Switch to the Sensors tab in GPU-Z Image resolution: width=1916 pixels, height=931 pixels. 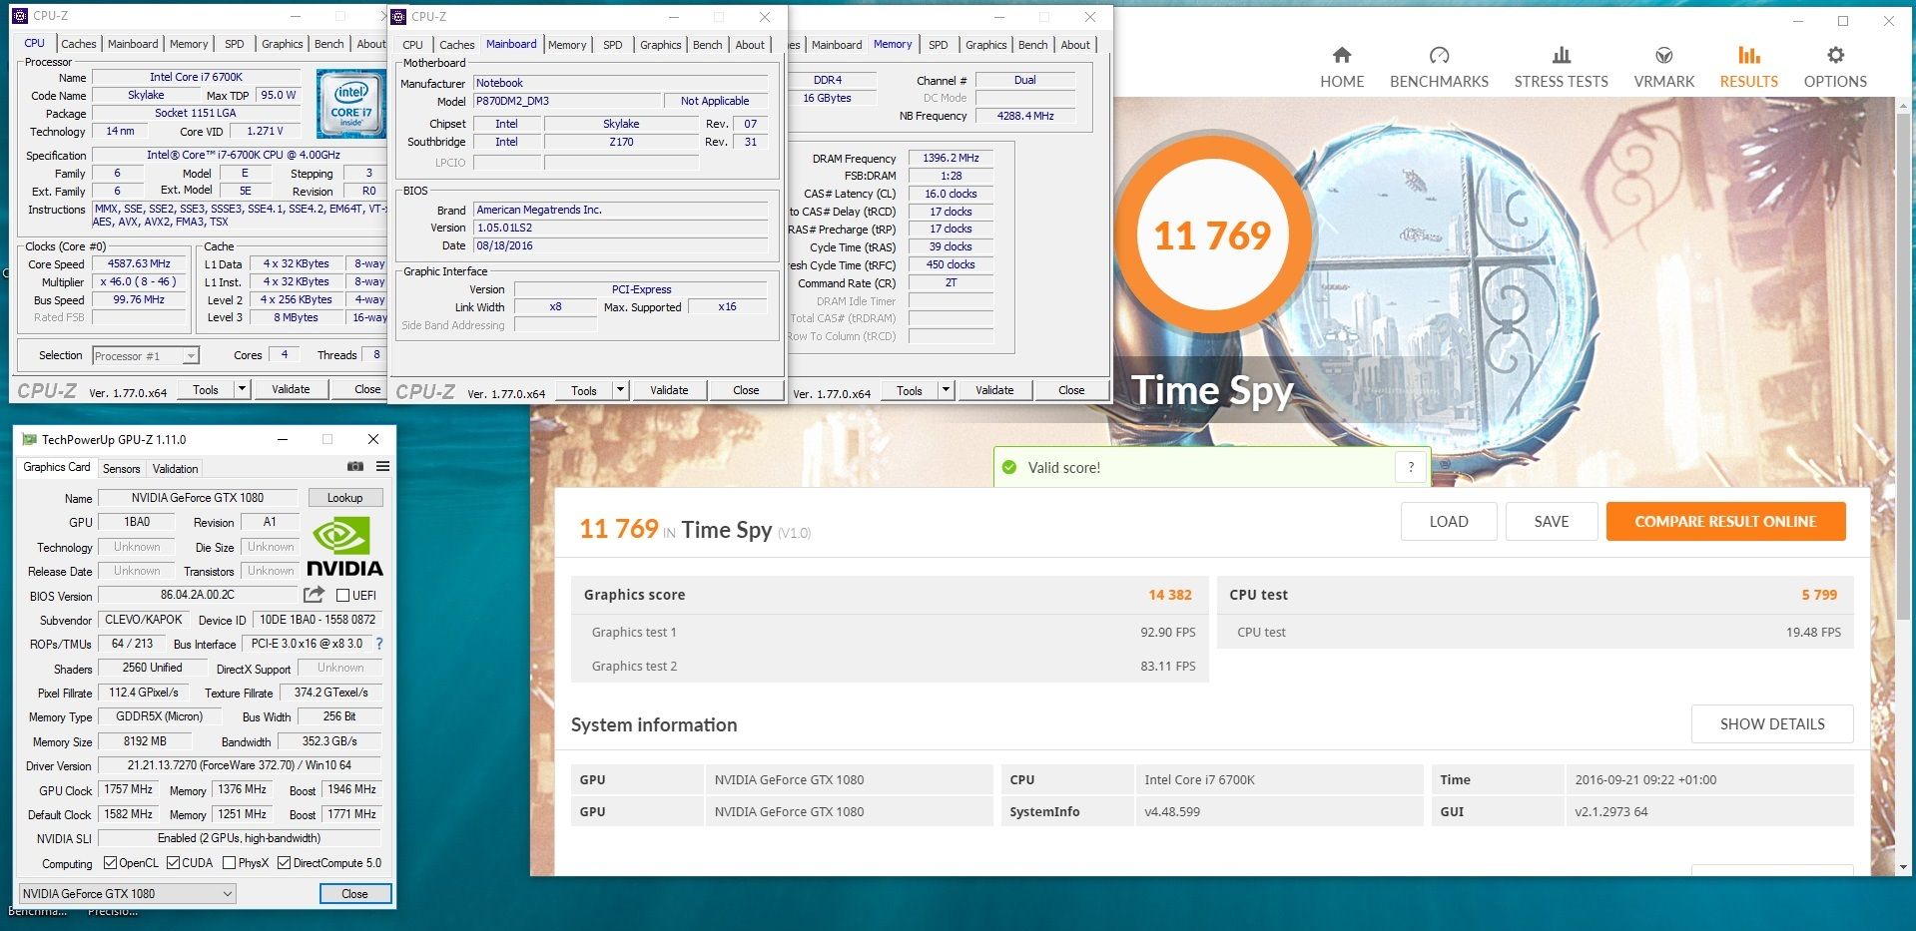(x=122, y=468)
